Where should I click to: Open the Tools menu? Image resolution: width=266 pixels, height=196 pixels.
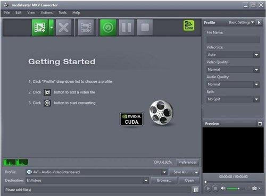coord(63,13)
